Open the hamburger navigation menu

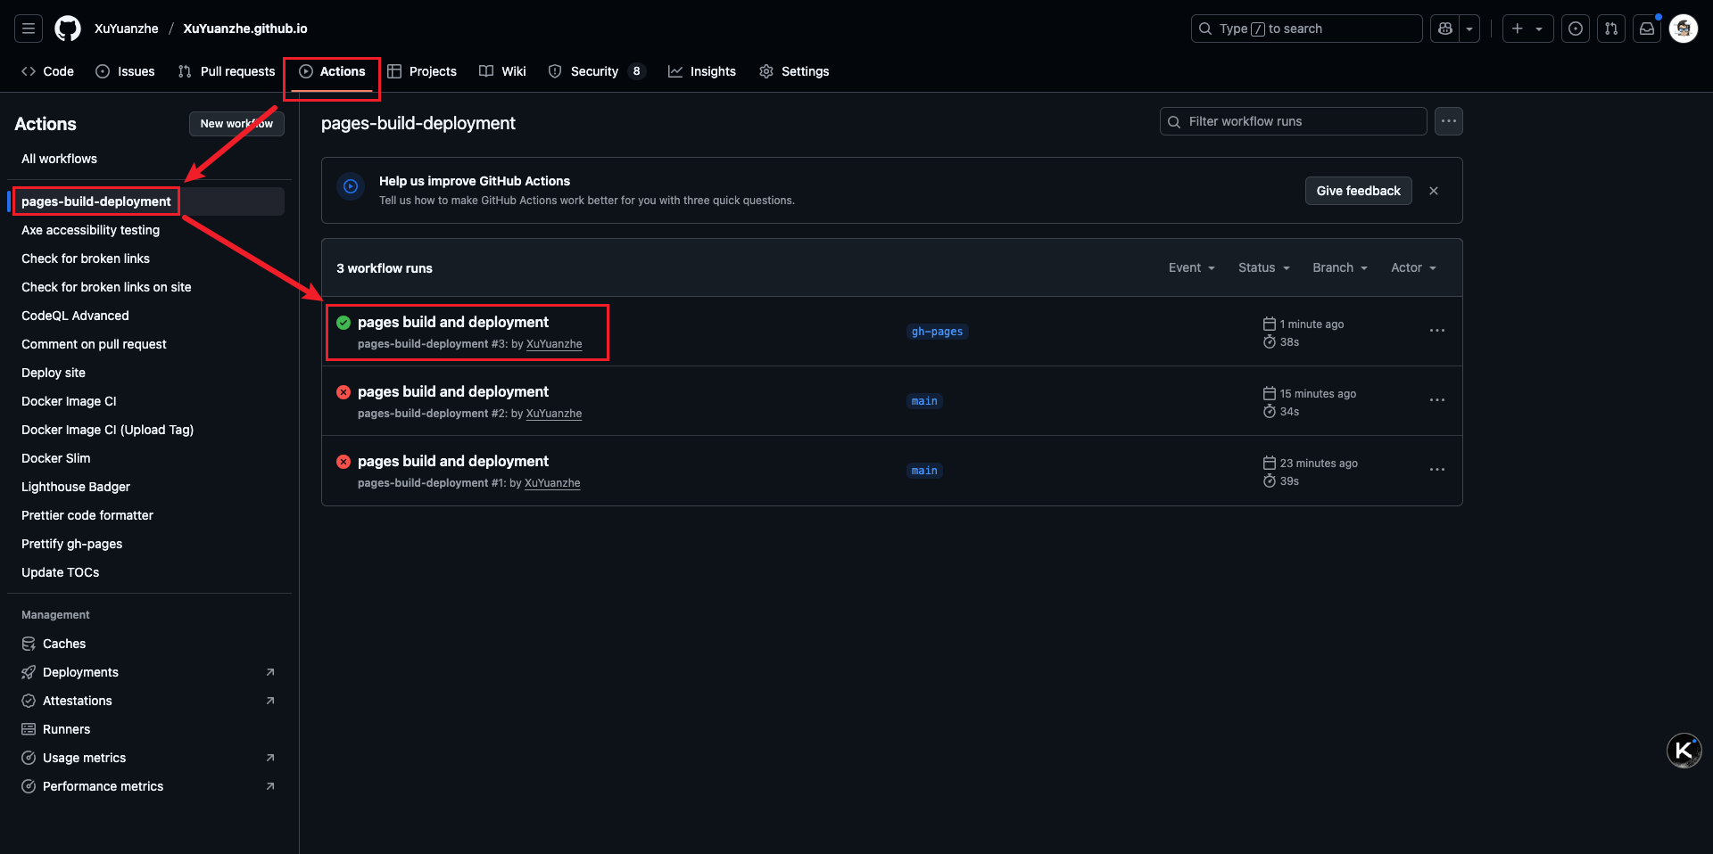point(29,29)
